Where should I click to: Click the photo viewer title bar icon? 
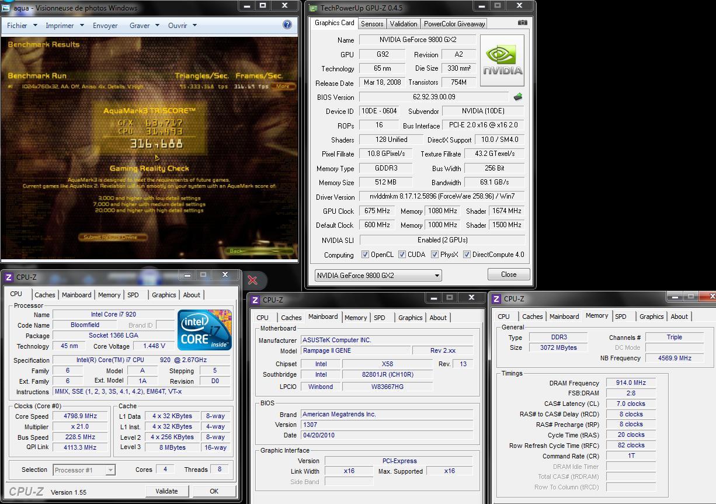point(5,8)
